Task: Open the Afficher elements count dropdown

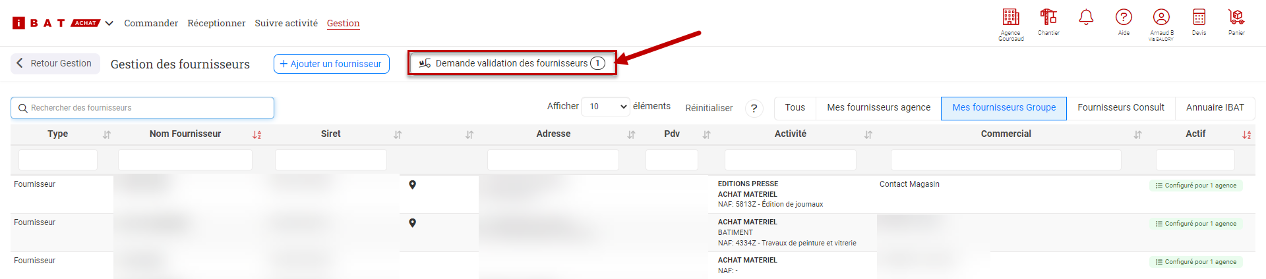Action: [x=605, y=107]
